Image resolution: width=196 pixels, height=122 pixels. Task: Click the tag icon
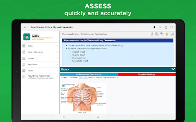click(162, 34)
